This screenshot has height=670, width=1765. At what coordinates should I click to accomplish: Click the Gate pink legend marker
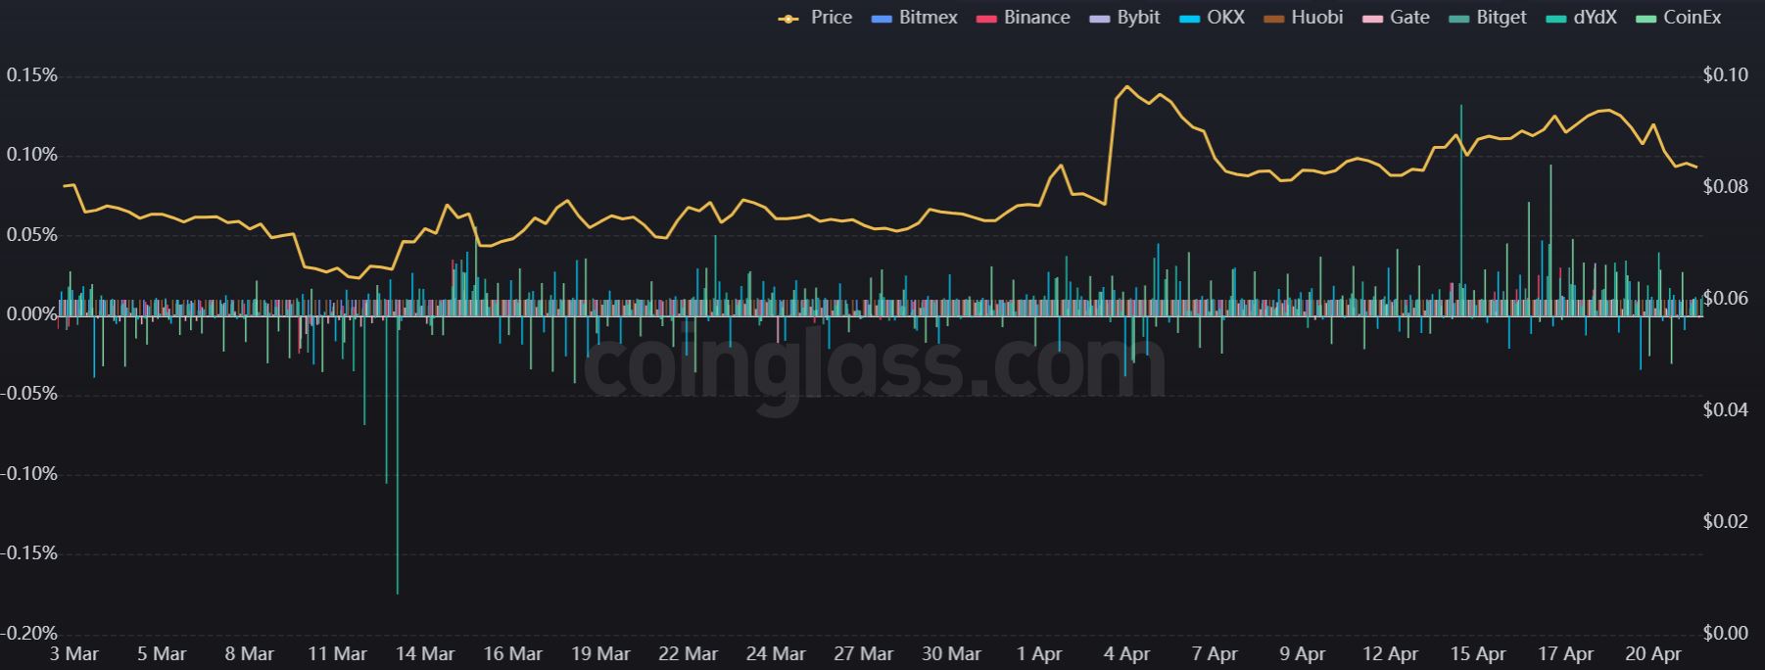point(1373,19)
